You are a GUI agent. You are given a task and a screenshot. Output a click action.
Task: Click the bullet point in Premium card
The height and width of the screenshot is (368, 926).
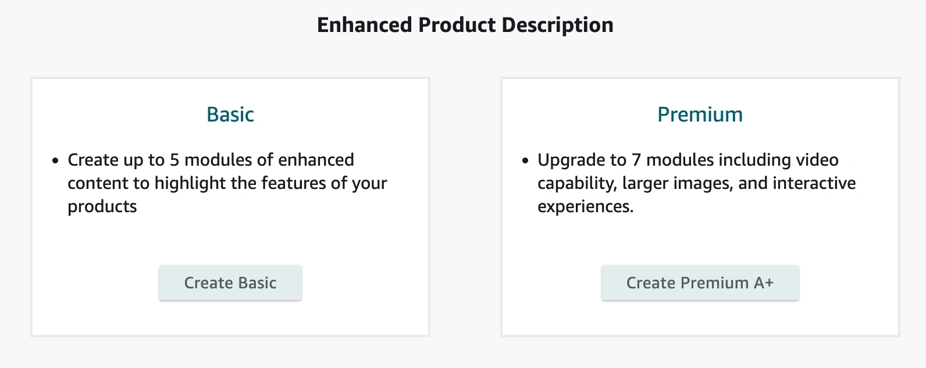click(525, 160)
